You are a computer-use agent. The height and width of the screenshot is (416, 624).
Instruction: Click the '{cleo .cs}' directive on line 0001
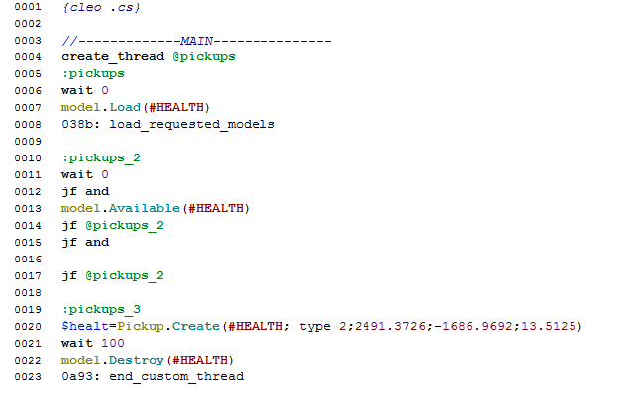101,7
